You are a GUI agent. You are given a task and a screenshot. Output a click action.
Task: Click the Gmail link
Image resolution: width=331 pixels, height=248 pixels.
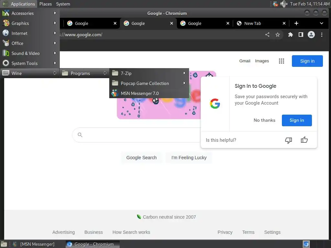tap(245, 61)
